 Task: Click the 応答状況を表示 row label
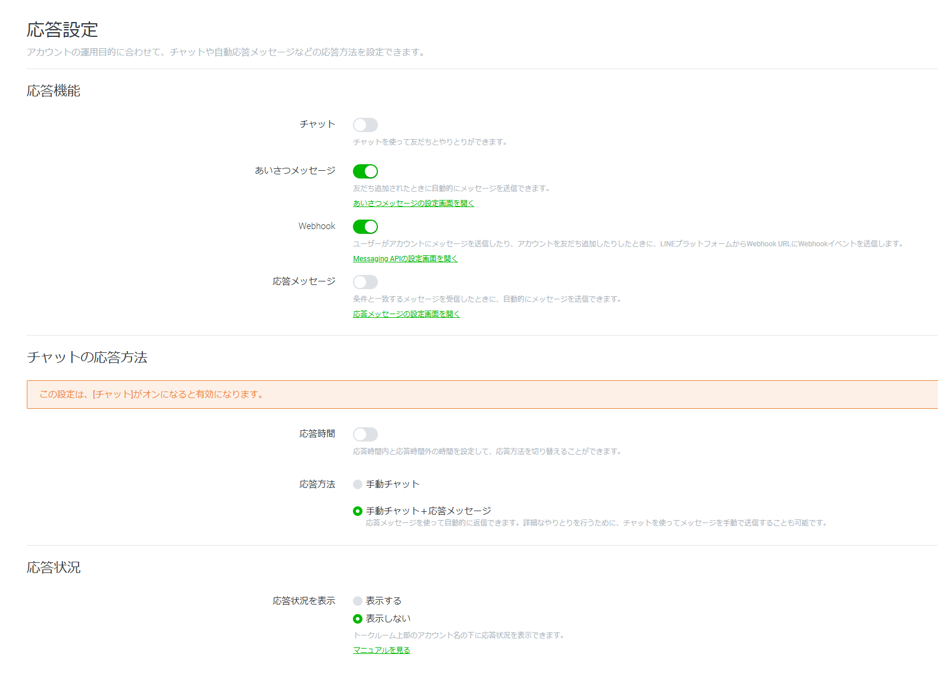pyautogui.click(x=304, y=601)
